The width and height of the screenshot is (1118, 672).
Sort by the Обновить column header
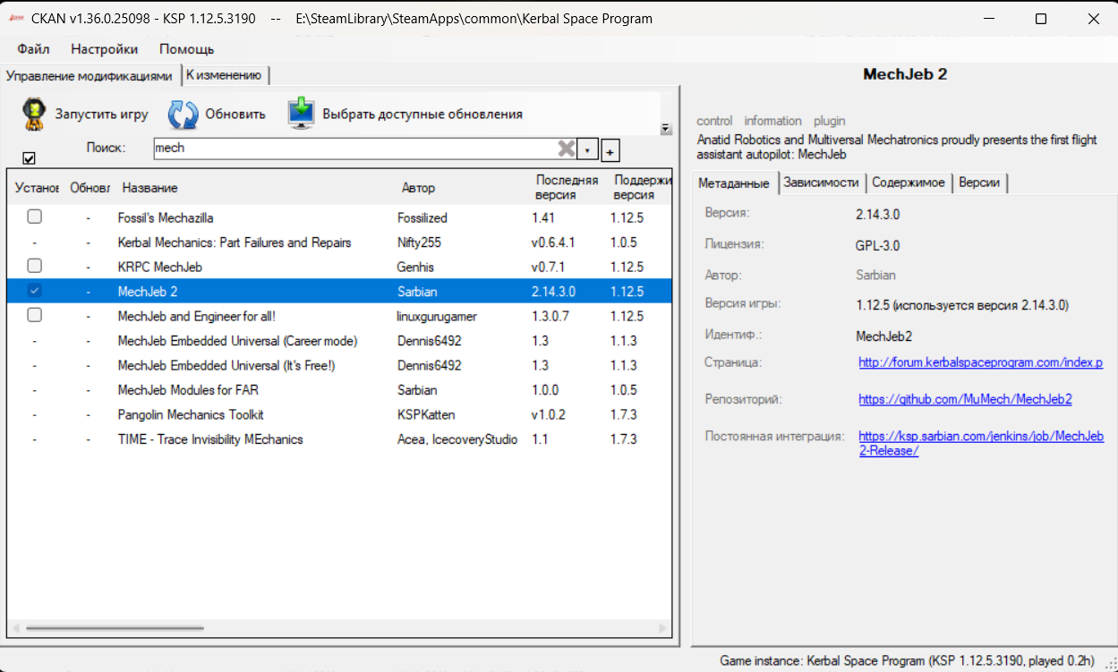90,188
